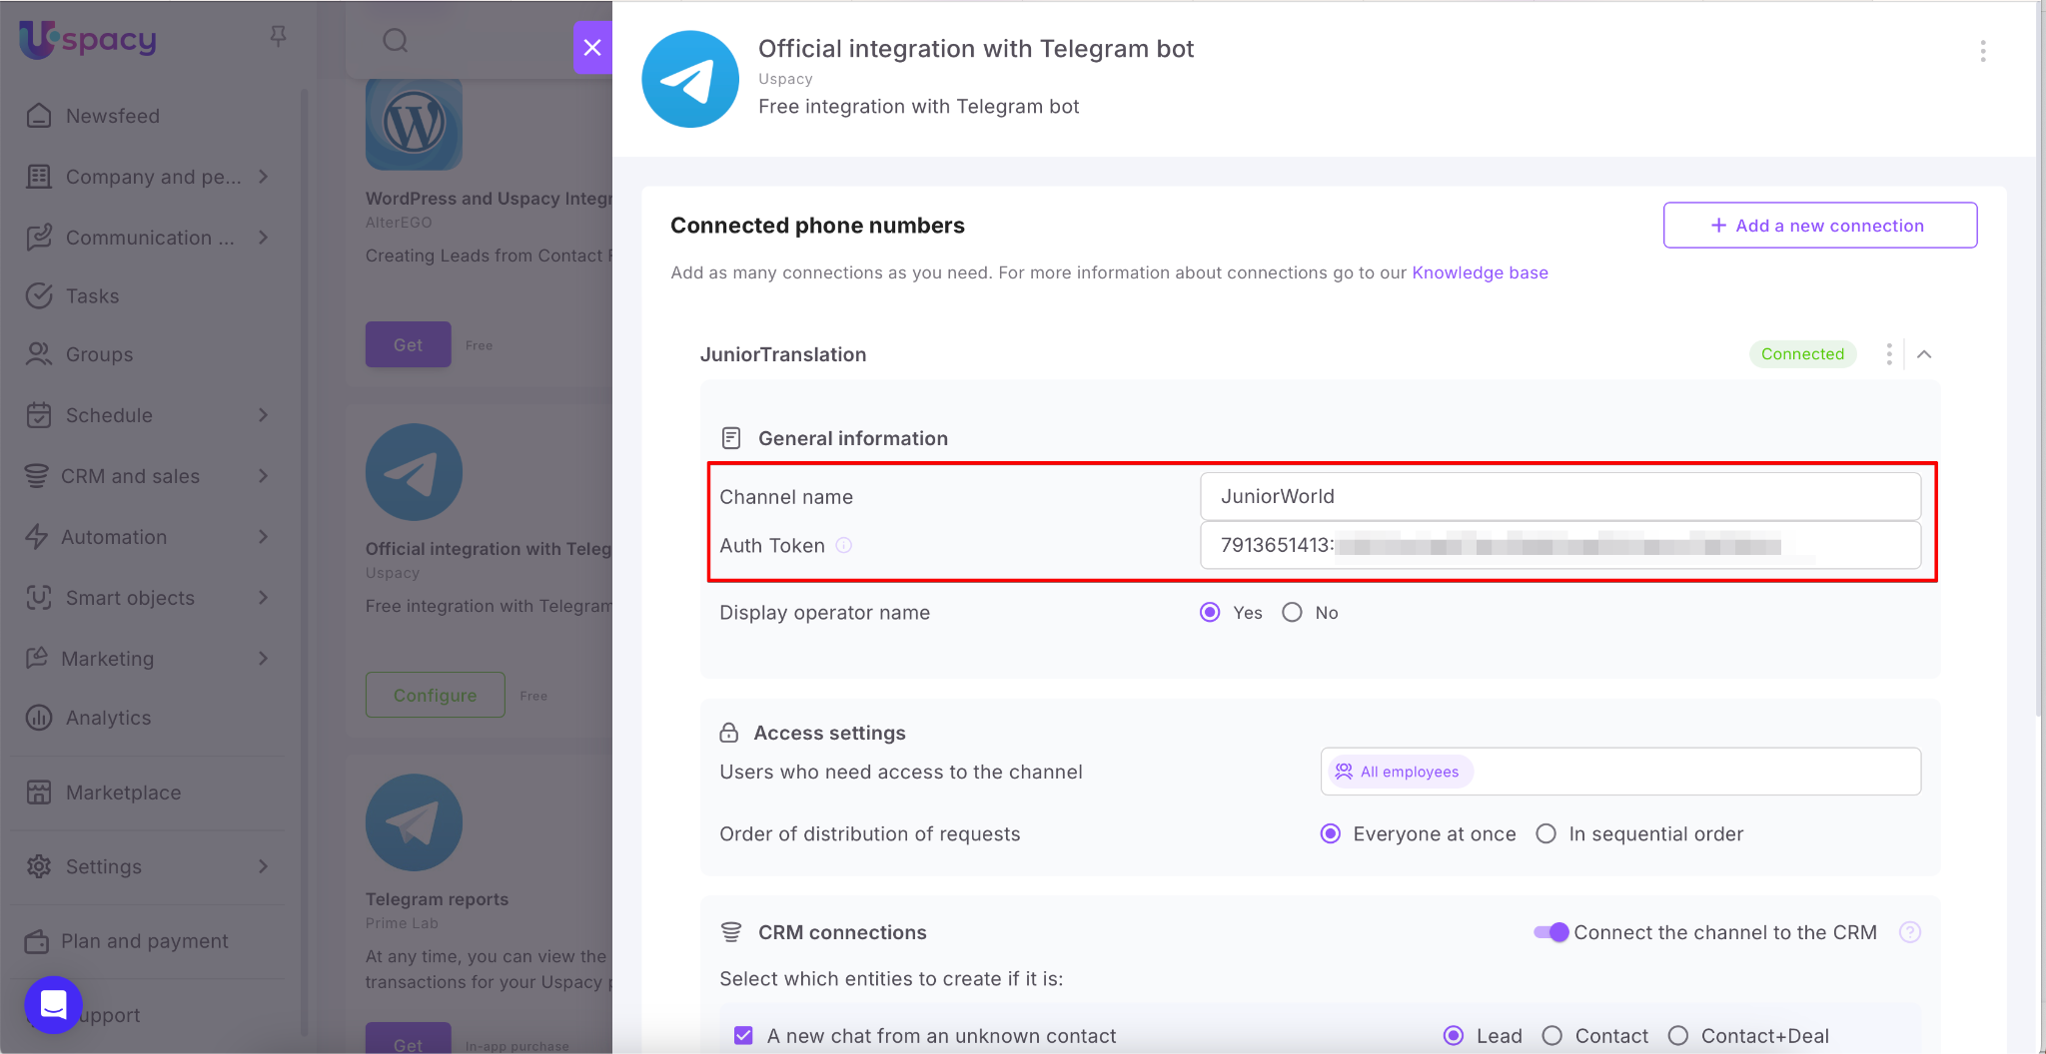Click the Telegram logo in header

(x=690, y=79)
